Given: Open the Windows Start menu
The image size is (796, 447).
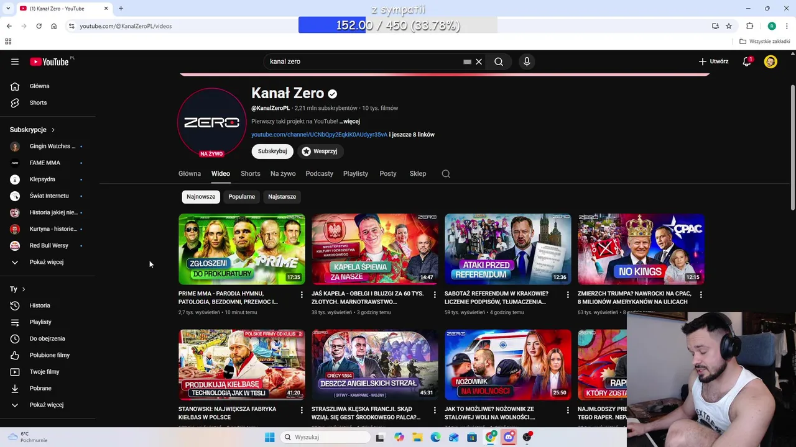Looking at the screenshot, I should [x=269, y=437].
